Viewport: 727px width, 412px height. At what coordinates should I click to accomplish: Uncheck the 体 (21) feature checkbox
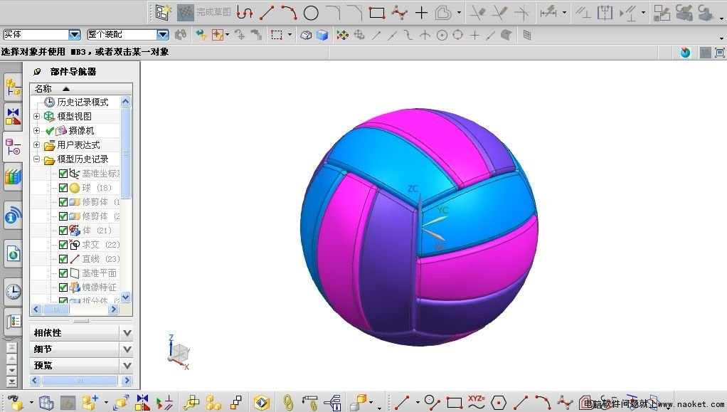(63, 231)
